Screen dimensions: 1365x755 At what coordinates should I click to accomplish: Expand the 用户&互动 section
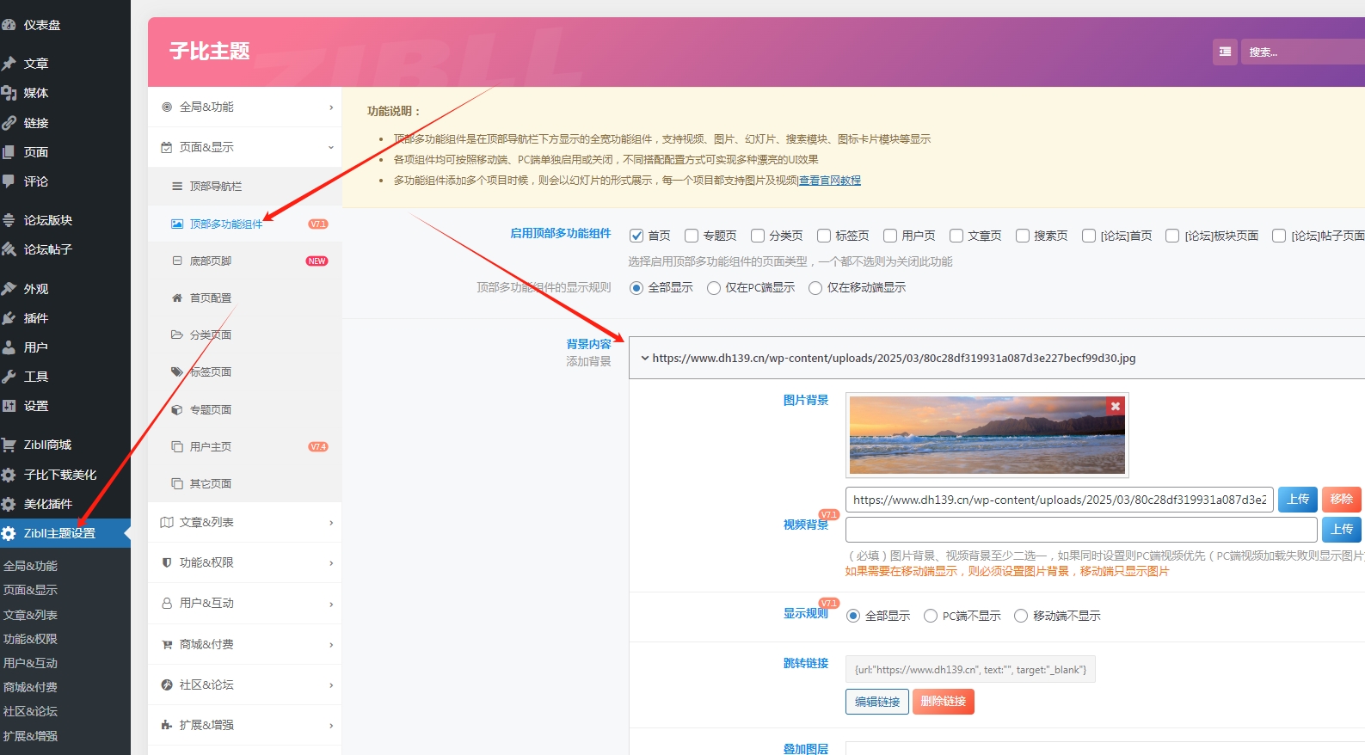click(x=245, y=603)
